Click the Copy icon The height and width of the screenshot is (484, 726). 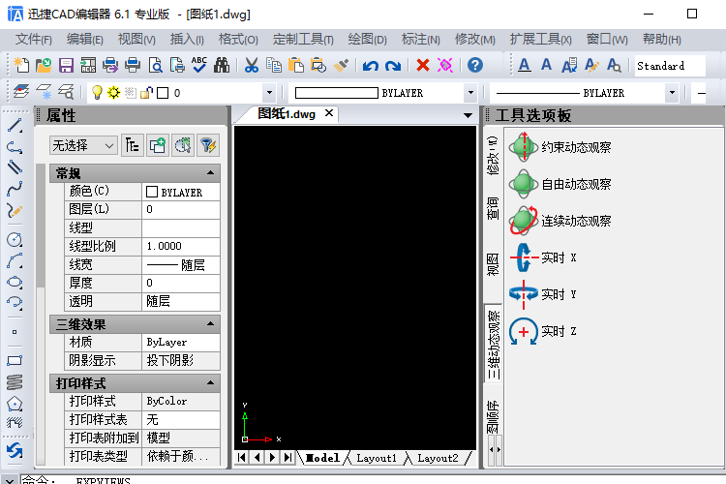[273, 65]
